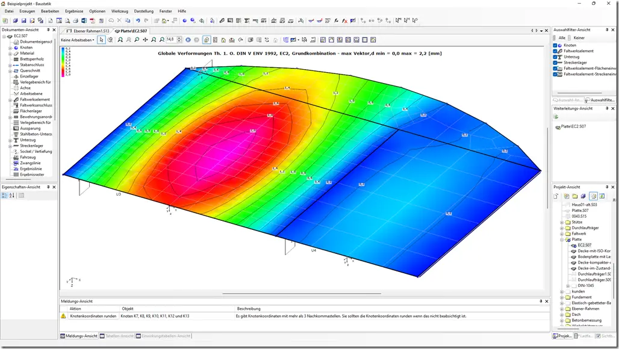Screen dimensions: 619x349
Task: Click the contour lines display icon
Action: tap(286, 40)
